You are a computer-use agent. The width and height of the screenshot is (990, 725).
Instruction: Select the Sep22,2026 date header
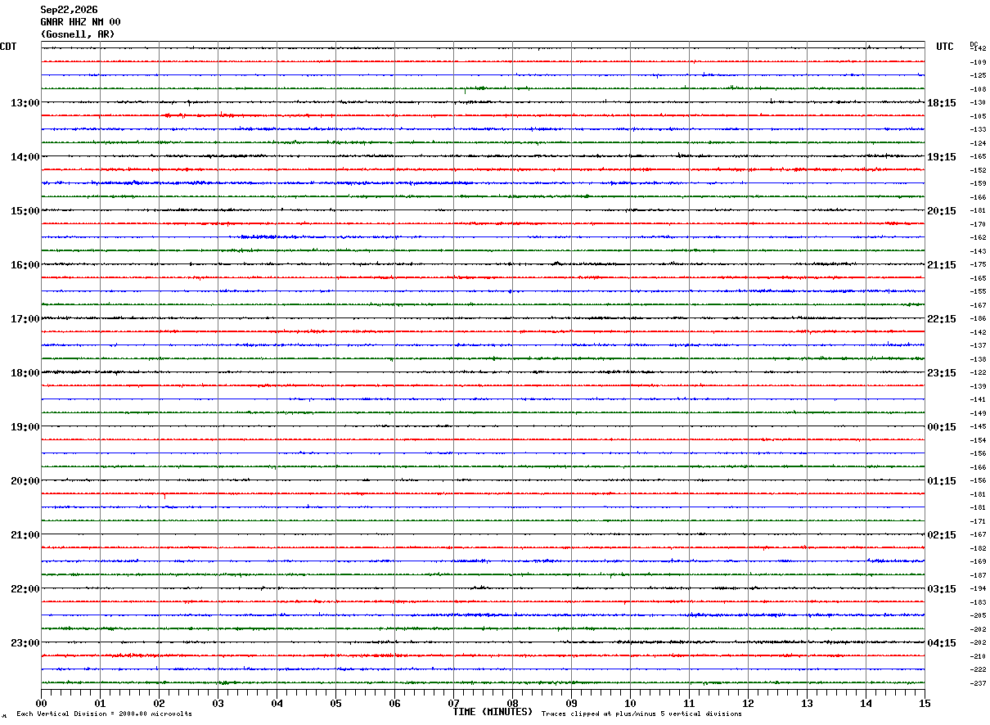click(x=69, y=10)
